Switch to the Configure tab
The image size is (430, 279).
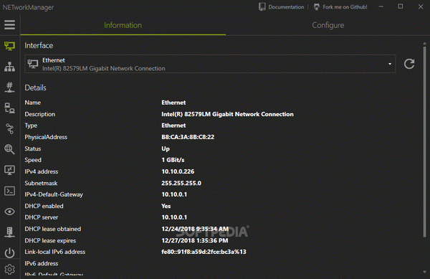(328, 25)
